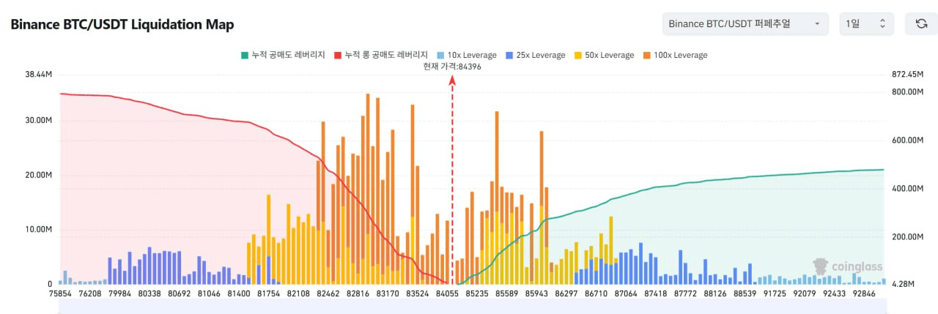This screenshot has width=938, height=314.
Task: Click the 81400 price axis label
Action: [238, 294]
